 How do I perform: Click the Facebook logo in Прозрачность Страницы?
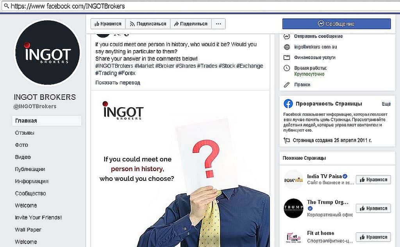pyautogui.click(x=288, y=104)
